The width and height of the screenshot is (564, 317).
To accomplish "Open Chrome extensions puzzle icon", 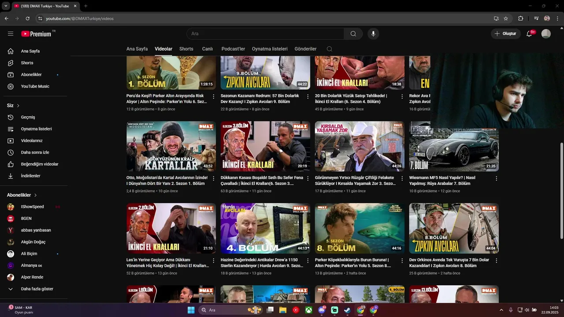I will click(x=520, y=18).
